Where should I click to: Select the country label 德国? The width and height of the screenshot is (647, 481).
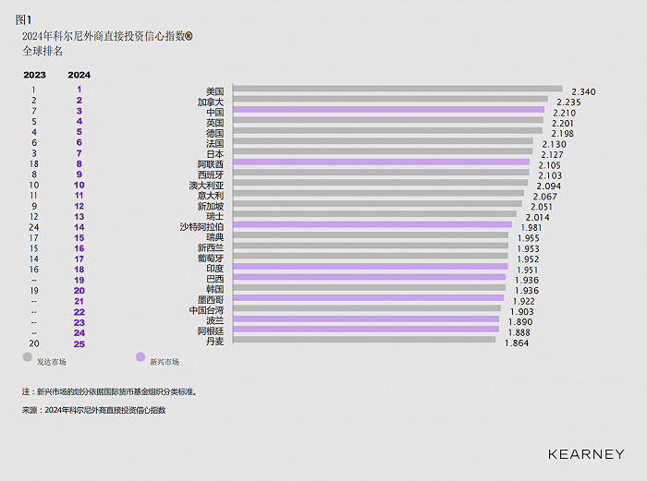215,133
